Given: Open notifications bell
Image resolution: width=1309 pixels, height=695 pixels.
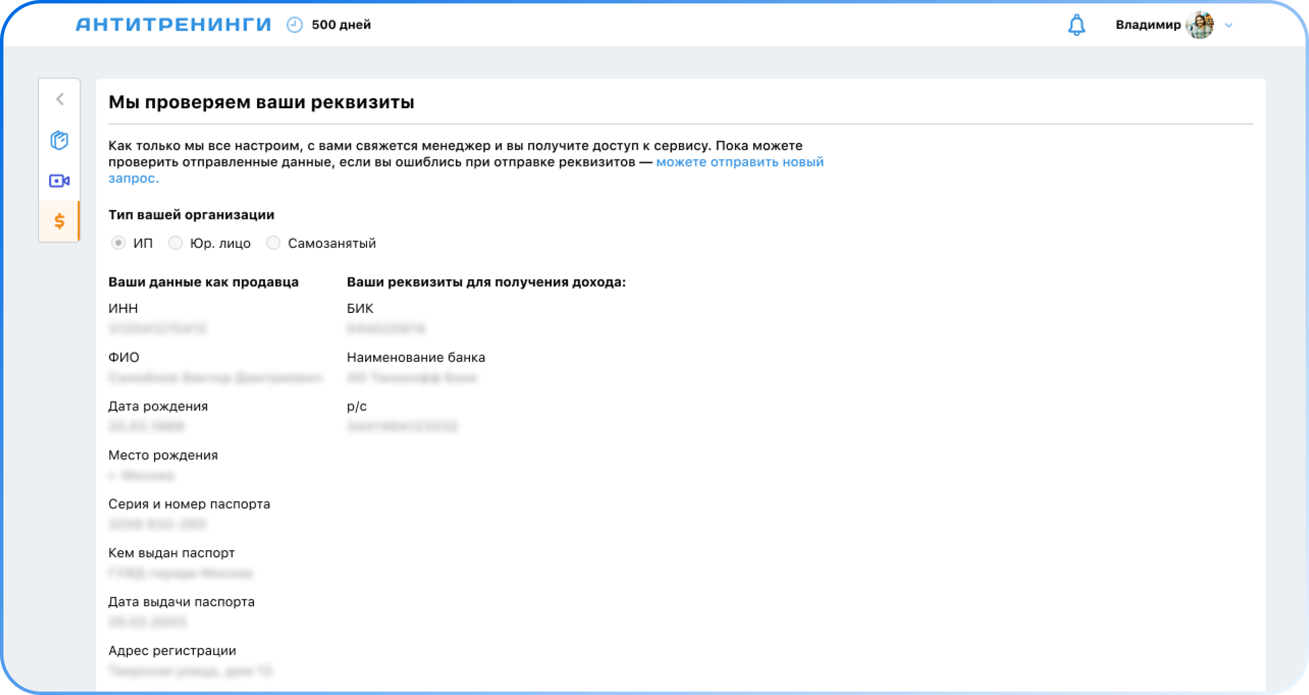Looking at the screenshot, I should pos(1076,25).
